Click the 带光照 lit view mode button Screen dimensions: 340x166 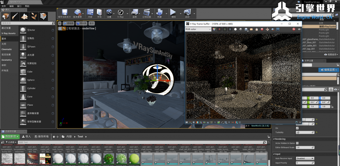click(x=82, y=23)
